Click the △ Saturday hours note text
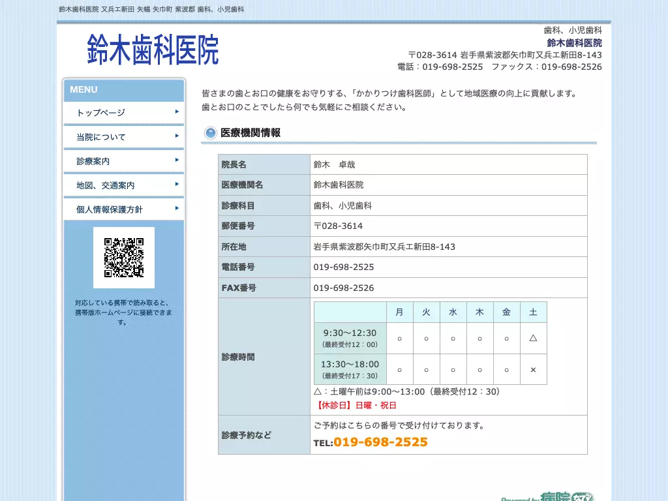668x501 pixels. coord(407,391)
